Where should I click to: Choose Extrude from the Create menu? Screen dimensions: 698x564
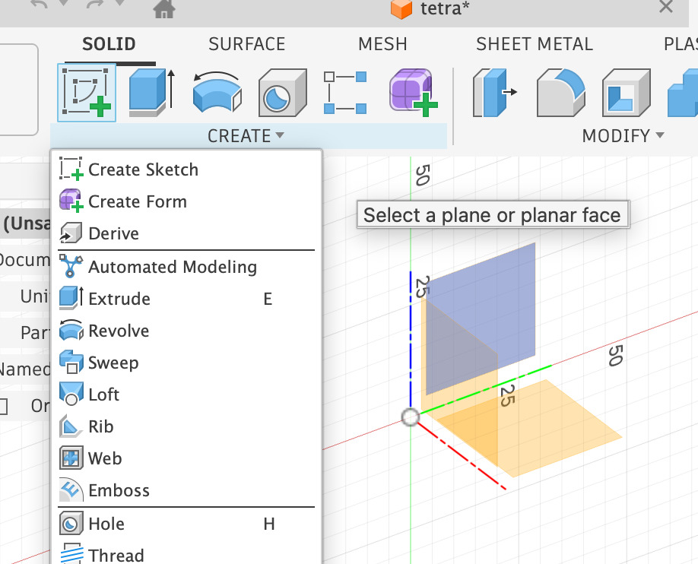pos(186,299)
